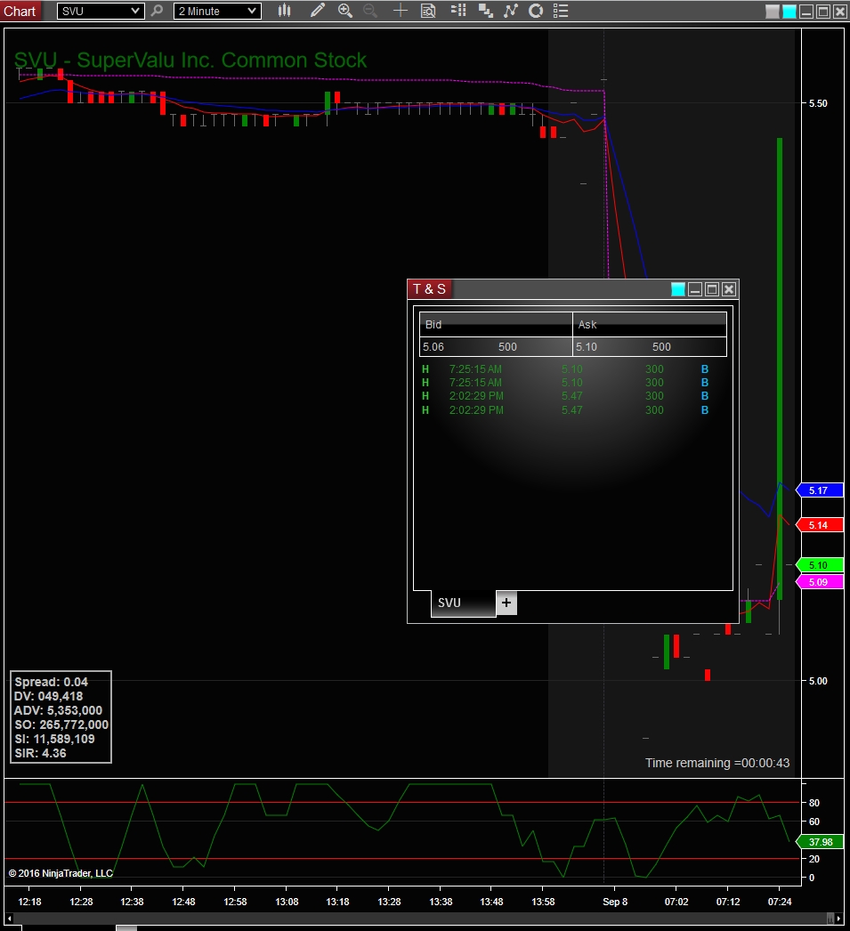Click the Spread: 0.04 text

(51, 682)
